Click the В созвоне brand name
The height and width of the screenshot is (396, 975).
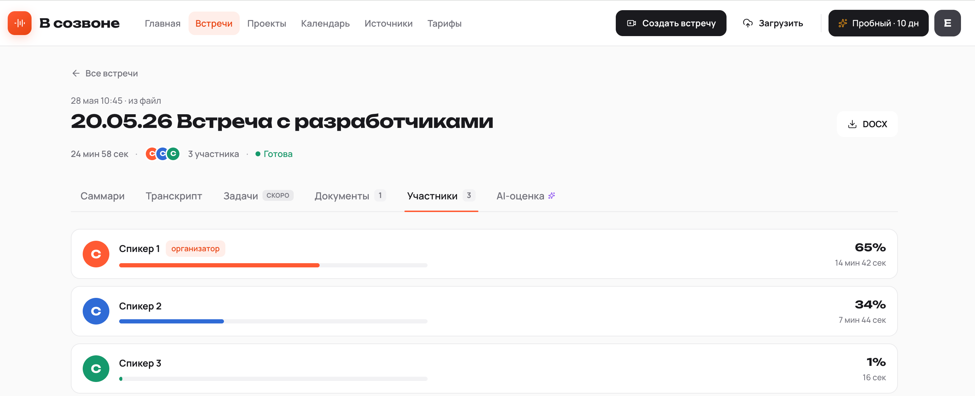point(80,23)
